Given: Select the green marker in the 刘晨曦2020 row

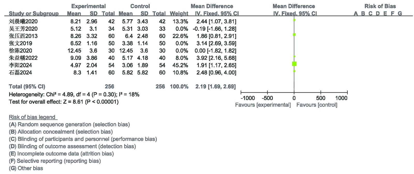Looking at the screenshot, I should pyautogui.click(x=294, y=20).
